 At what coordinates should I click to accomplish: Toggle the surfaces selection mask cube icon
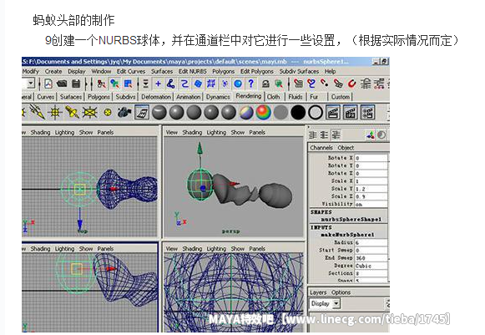(x=198, y=84)
